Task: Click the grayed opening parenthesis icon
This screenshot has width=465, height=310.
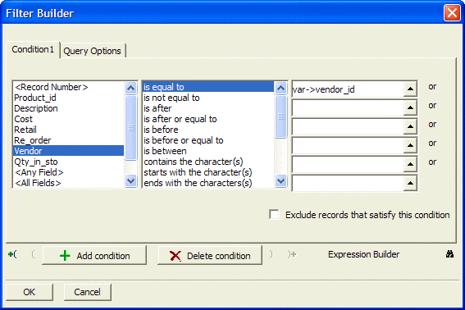Action: click(x=33, y=254)
